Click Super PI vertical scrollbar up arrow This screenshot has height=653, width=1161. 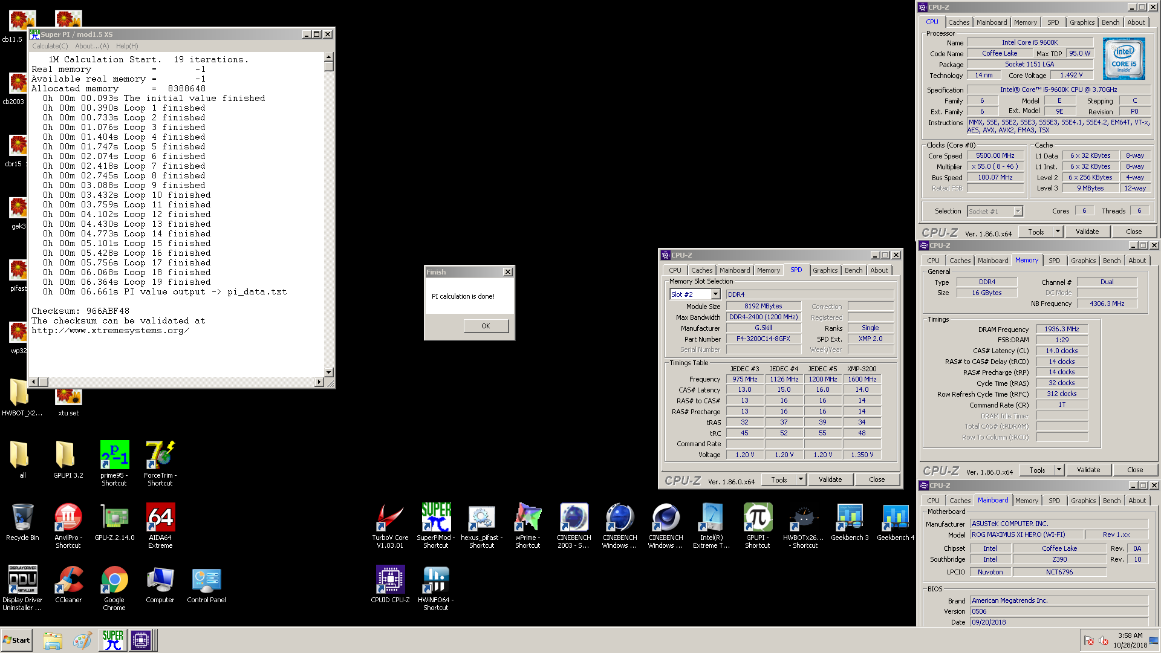[x=328, y=57]
